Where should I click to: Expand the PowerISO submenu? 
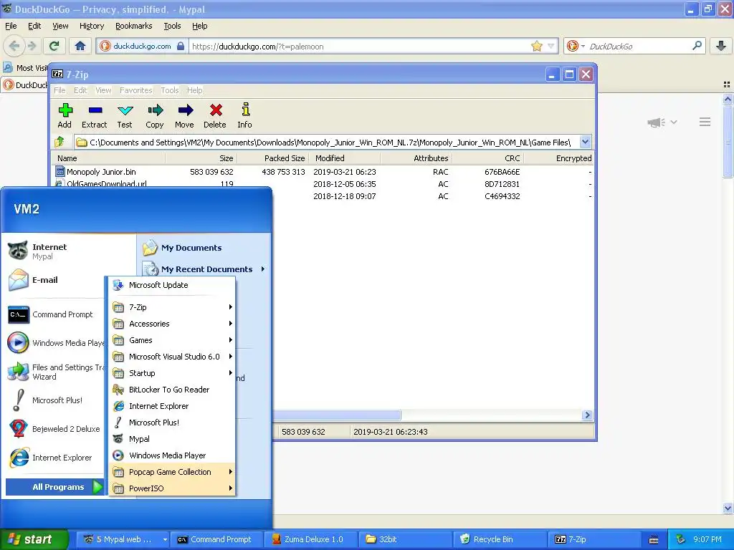pyautogui.click(x=172, y=488)
